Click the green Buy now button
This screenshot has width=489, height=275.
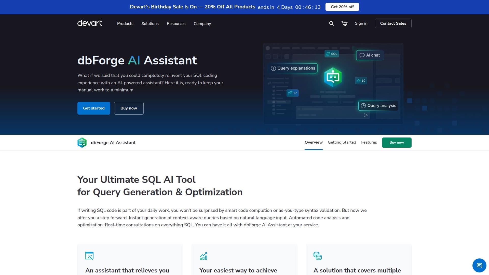397,143
